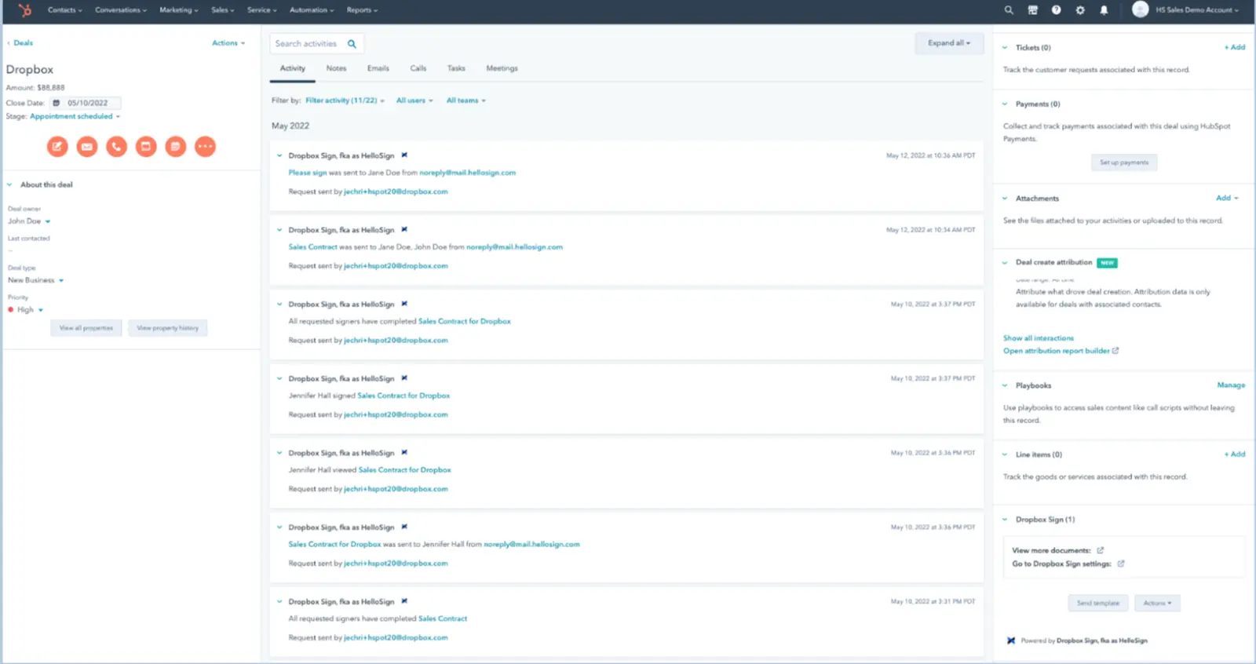Click the NEW badge on Deal create attribution
The width and height of the screenshot is (1256, 664).
click(1107, 263)
